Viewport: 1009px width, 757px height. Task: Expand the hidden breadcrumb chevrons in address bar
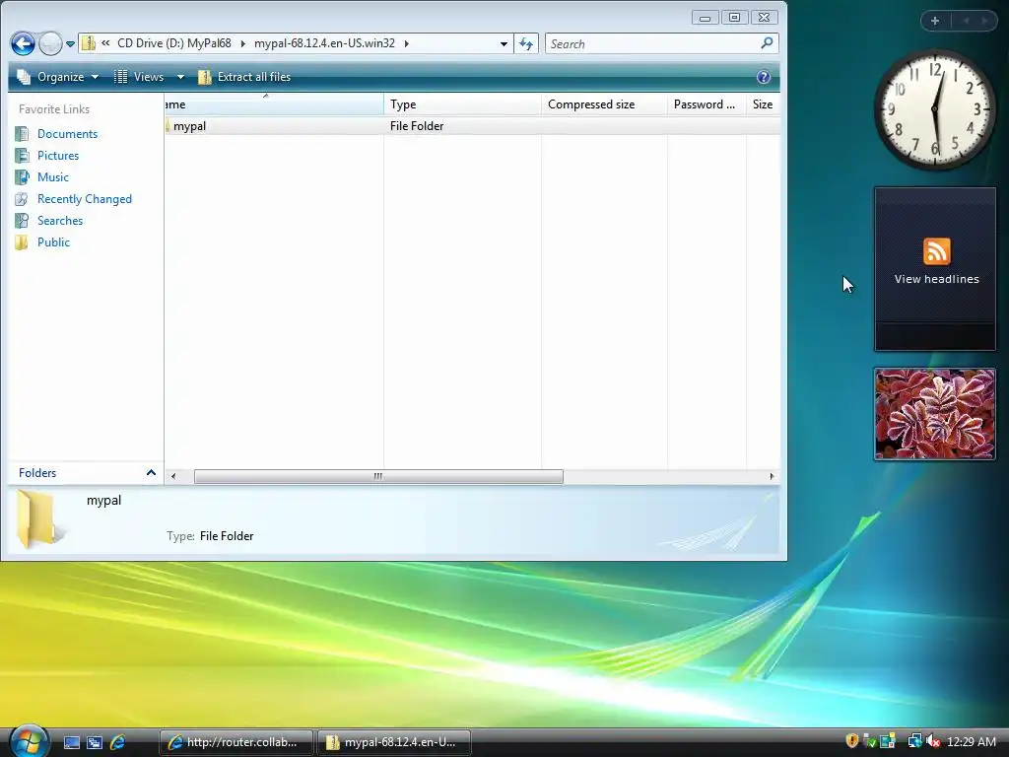click(105, 43)
